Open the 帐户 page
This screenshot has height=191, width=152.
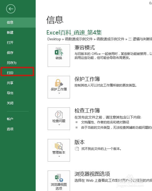[18, 119]
